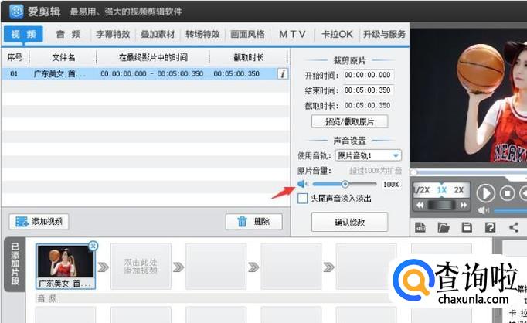Click the 删除 button

point(253,222)
